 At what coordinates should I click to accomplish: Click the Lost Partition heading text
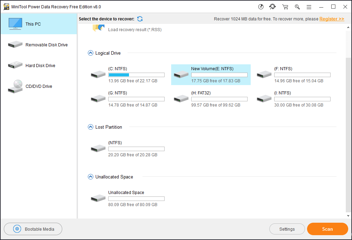click(x=109, y=127)
